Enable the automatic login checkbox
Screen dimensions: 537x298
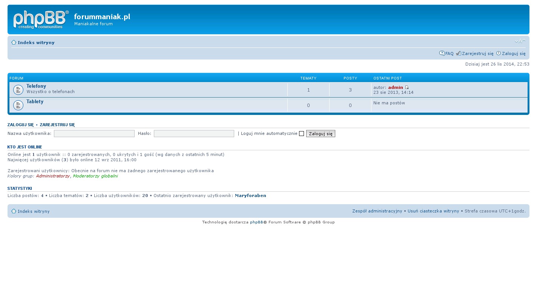[x=301, y=134]
